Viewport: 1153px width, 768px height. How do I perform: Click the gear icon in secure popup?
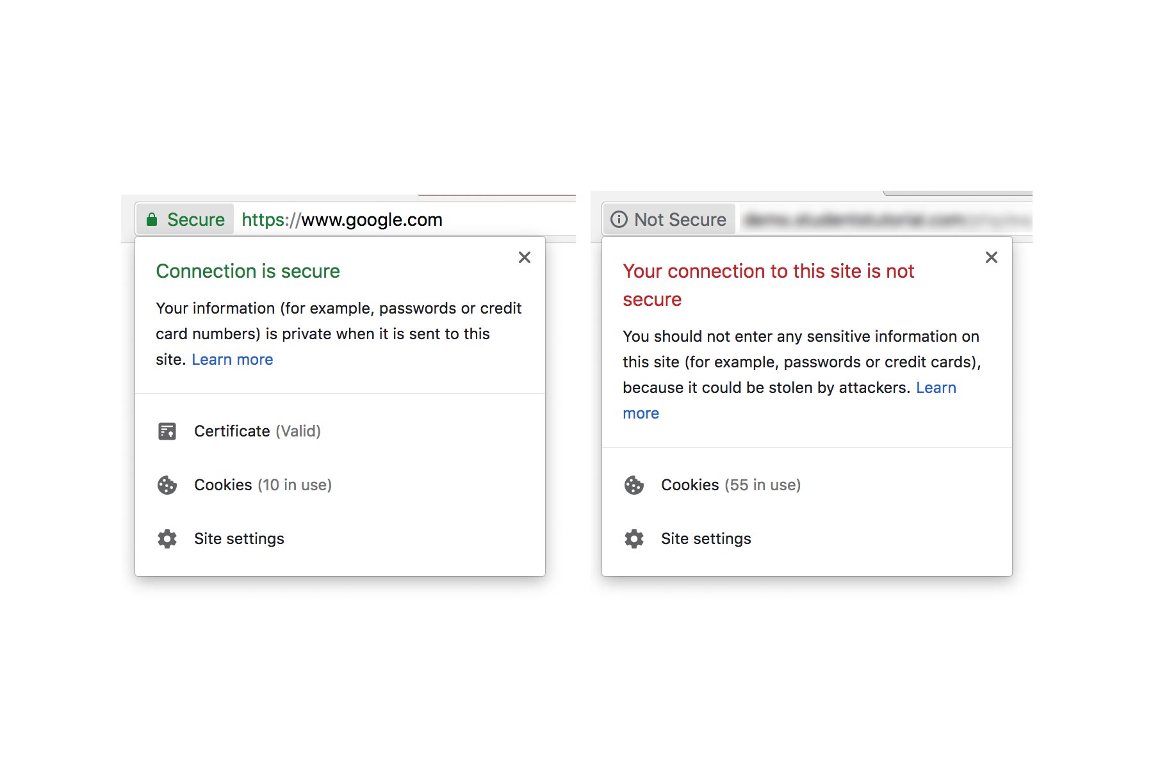[x=167, y=539]
